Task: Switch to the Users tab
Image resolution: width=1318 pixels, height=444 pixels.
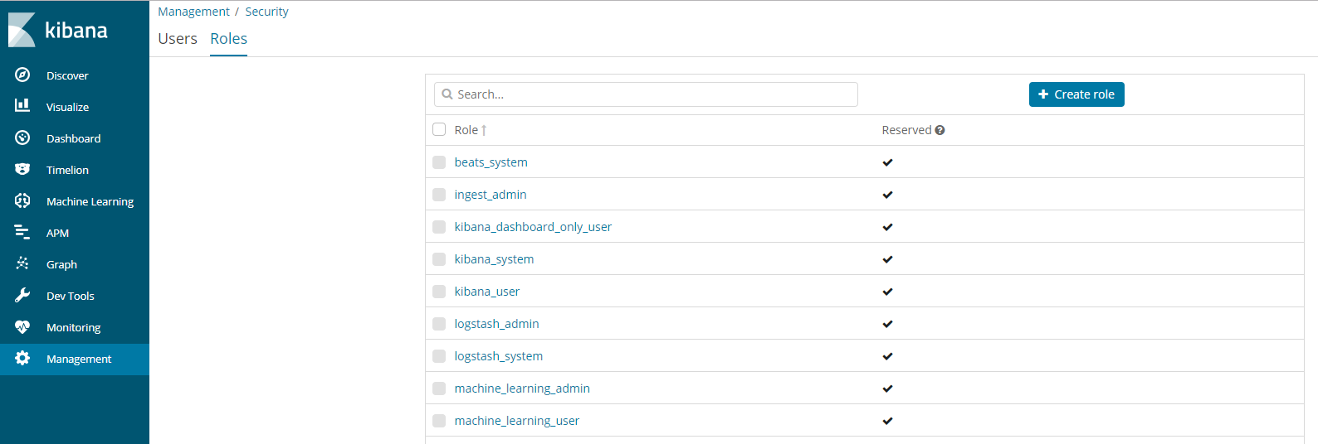Action: pyautogui.click(x=178, y=39)
